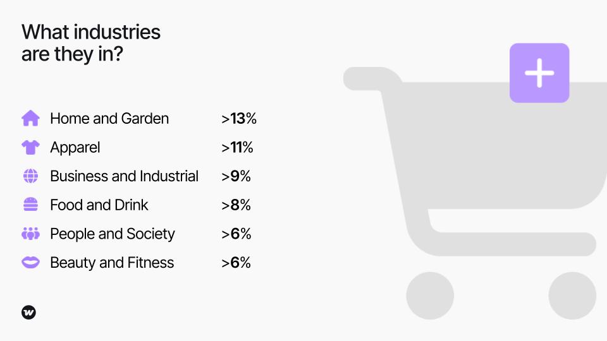Click the "Food and Drink" text
This screenshot has width=607, height=341.
[x=99, y=205]
